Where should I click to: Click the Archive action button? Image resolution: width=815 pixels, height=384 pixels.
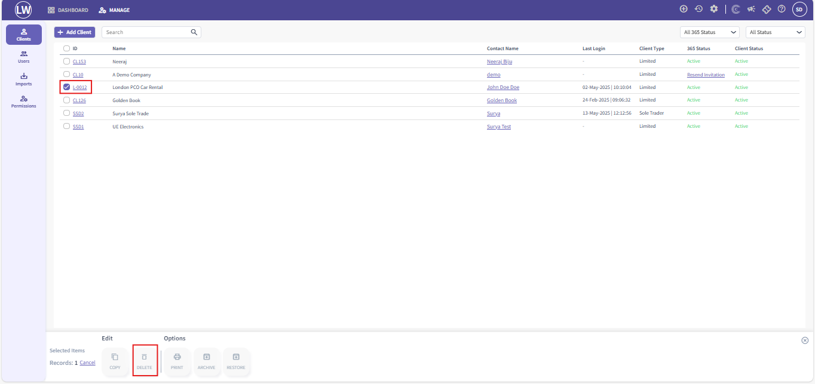[x=206, y=361]
